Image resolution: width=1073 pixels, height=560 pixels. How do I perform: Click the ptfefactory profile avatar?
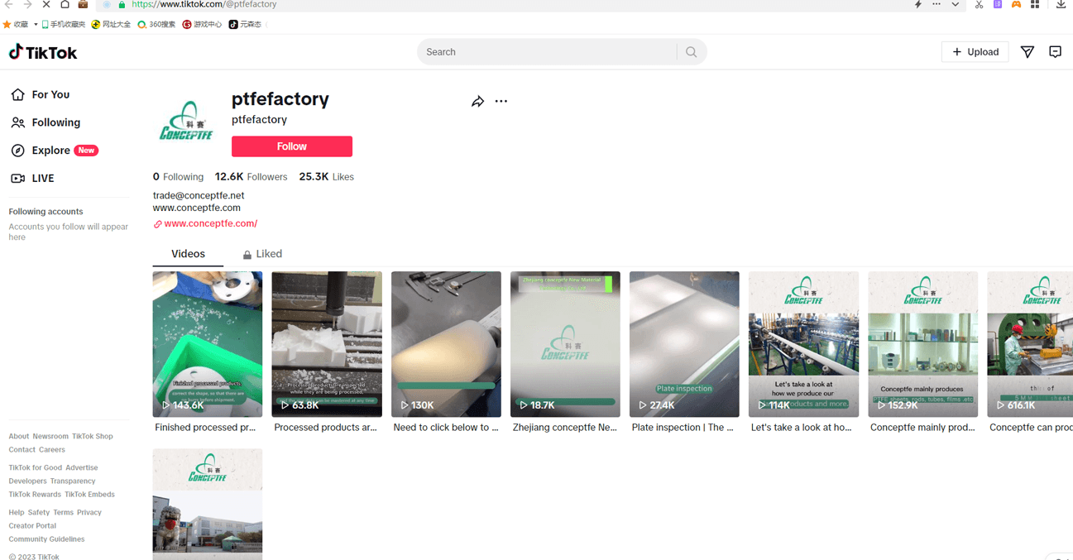pyautogui.click(x=186, y=123)
